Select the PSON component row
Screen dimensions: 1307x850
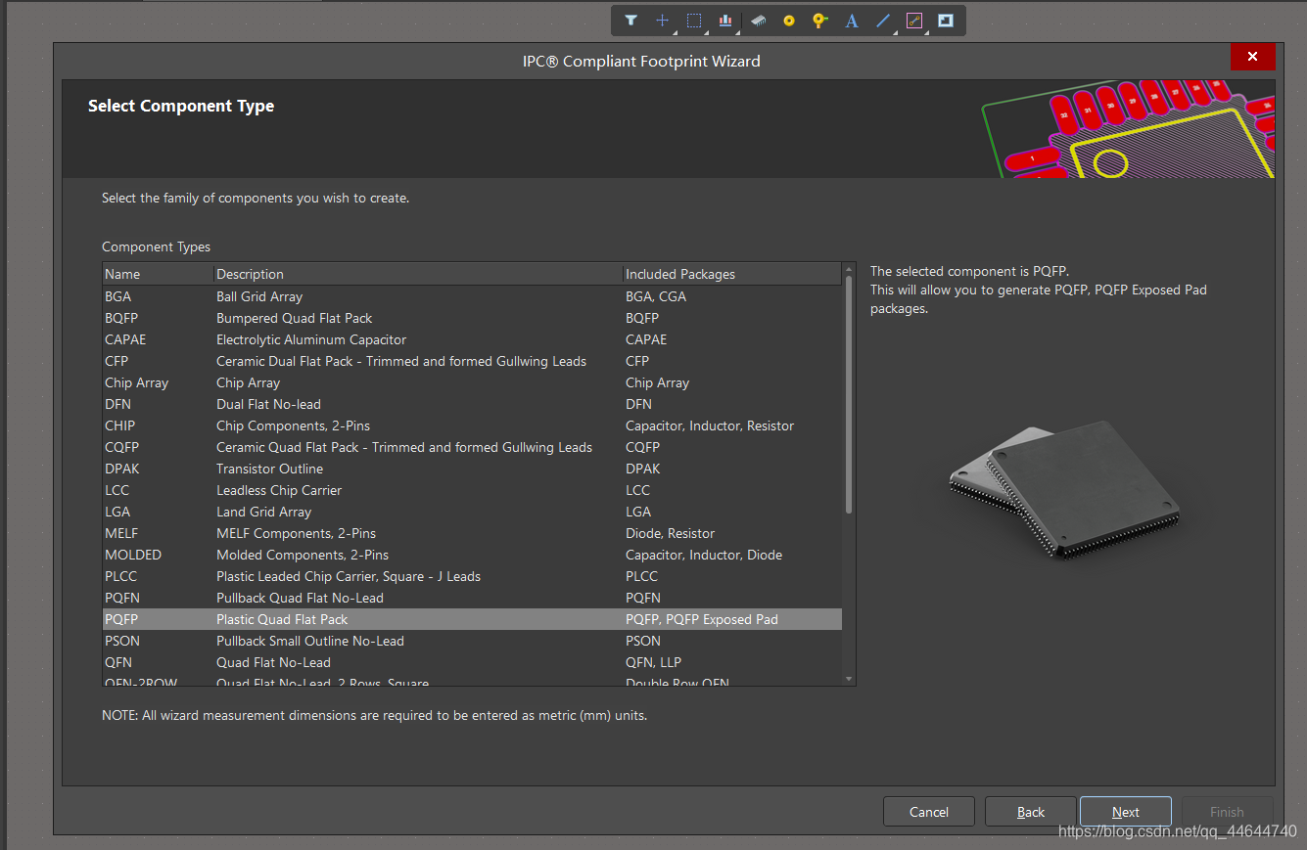tap(472, 641)
